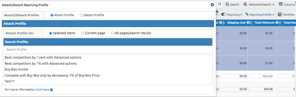Viewport: 296px width, 97px height.
Task: Sort by the Shipping Cost column arrows
Action: click(x=251, y=23)
